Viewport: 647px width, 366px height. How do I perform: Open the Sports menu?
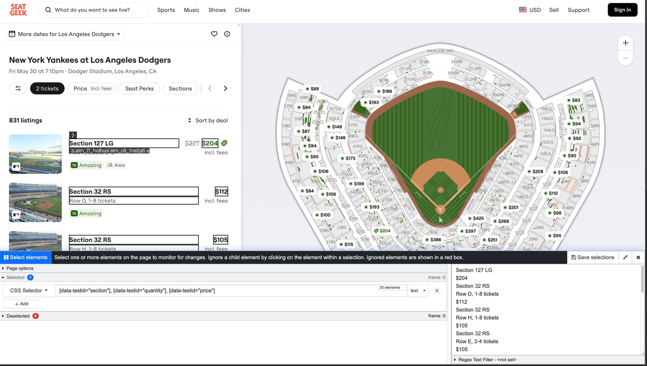166,10
